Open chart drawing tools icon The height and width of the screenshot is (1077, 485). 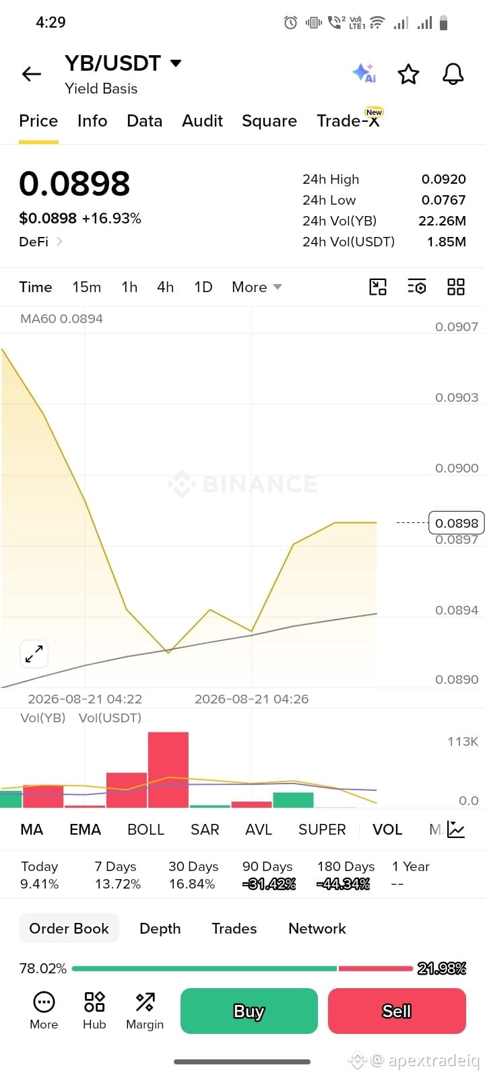(x=378, y=287)
